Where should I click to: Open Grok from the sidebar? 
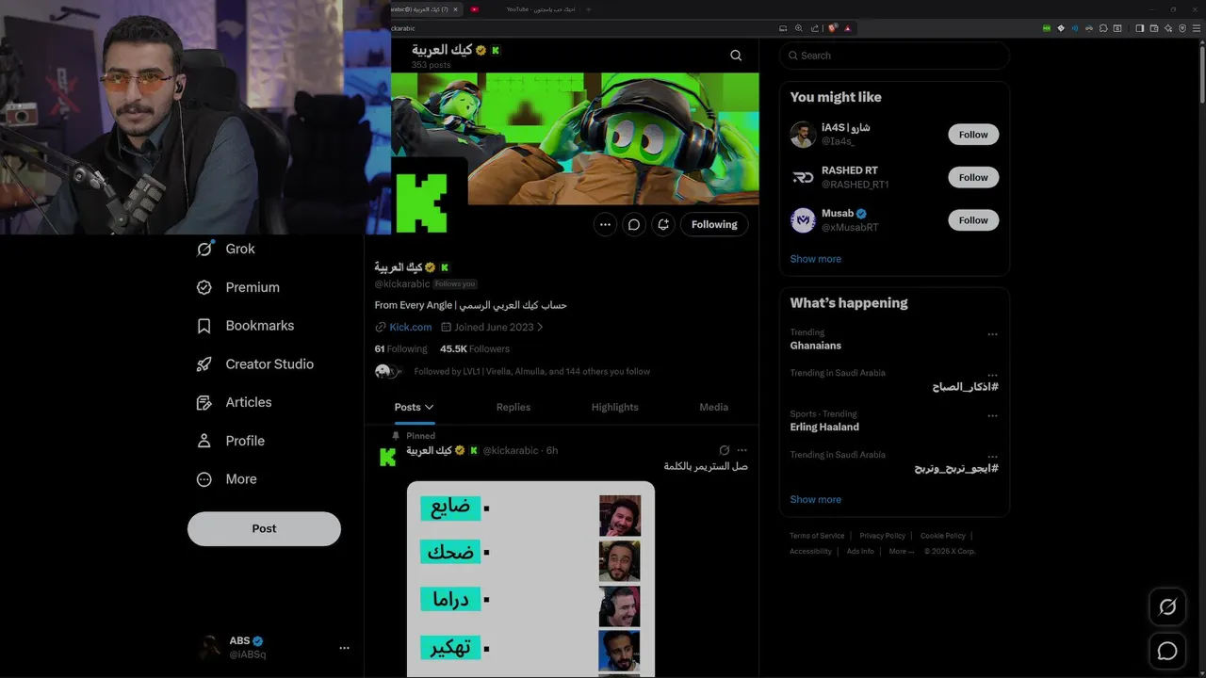226,249
